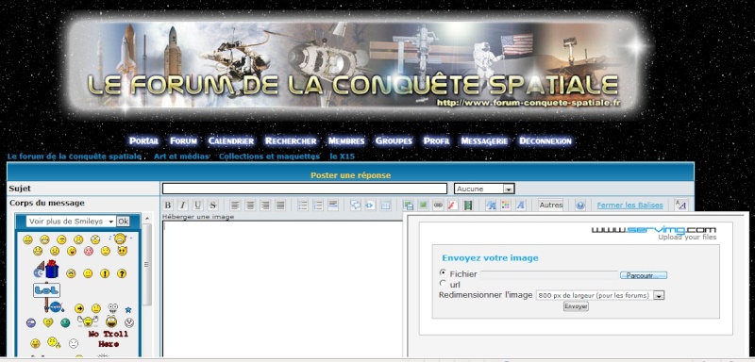Select the Fichier radio button

point(443,272)
